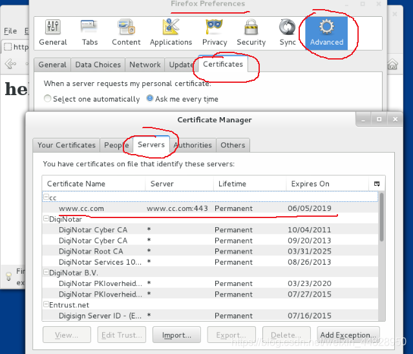413x354 pixels.
Task: Click Add Exception... button
Action: coord(348,335)
